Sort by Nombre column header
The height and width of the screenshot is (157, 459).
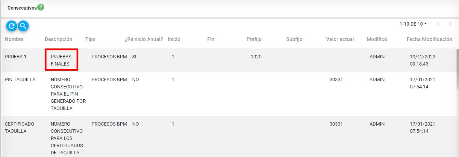click(14, 39)
